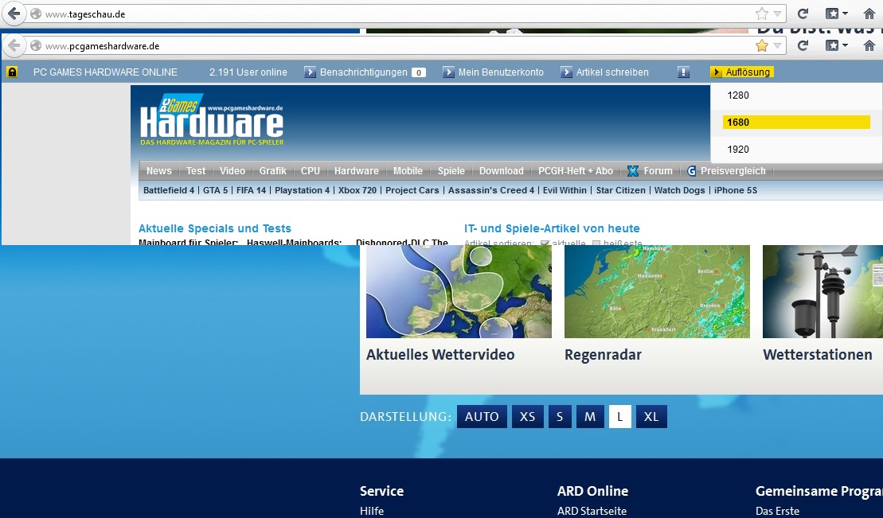883x518 pixels.
Task: Open PCGH-Heft + Abo menu item
Action: tap(576, 171)
